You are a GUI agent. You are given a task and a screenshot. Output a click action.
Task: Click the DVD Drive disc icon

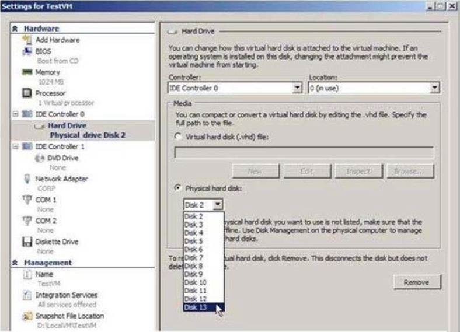coord(40,158)
